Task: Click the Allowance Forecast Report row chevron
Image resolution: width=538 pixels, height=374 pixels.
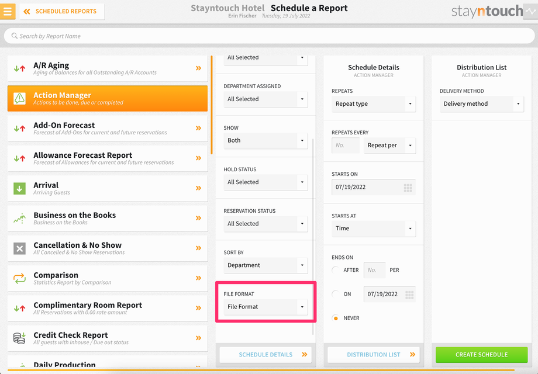Action: [x=198, y=158]
